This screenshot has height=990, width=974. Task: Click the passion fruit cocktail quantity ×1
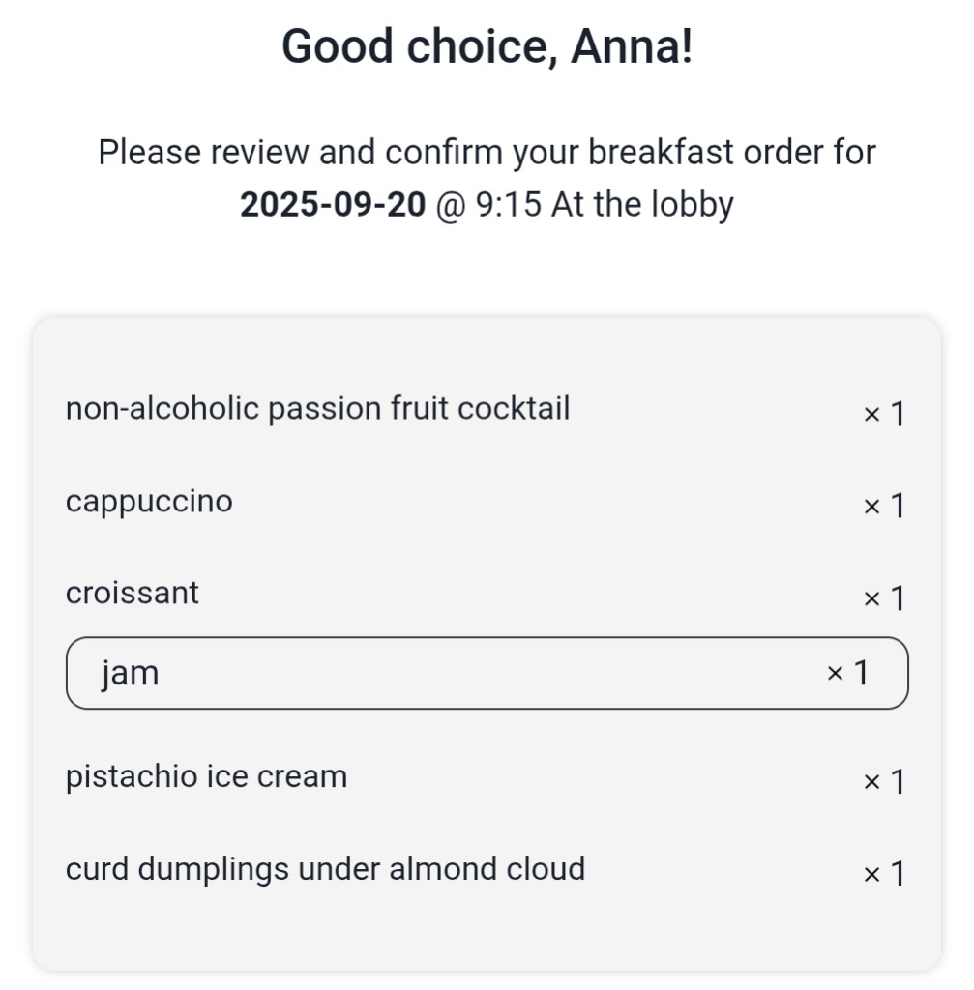point(884,414)
